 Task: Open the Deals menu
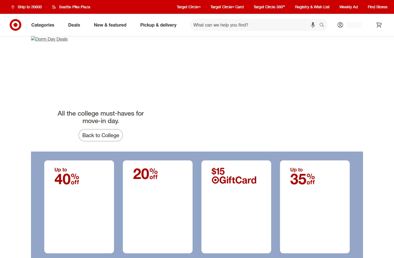[x=74, y=25]
